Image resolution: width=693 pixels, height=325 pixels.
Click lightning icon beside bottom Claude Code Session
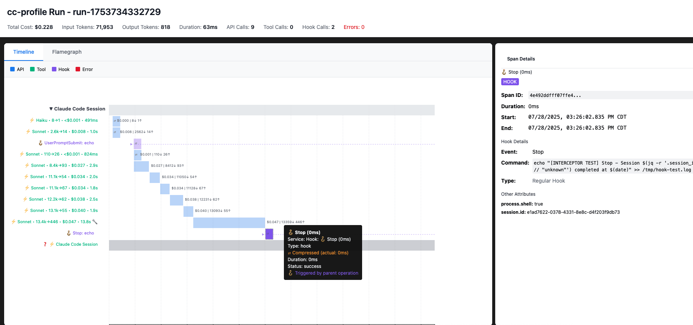click(x=52, y=244)
